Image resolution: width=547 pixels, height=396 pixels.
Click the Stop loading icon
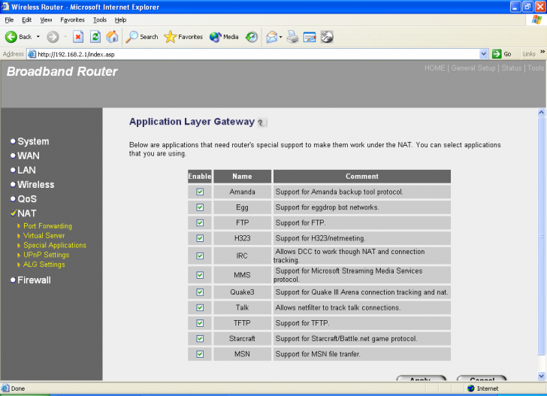pyautogui.click(x=78, y=37)
